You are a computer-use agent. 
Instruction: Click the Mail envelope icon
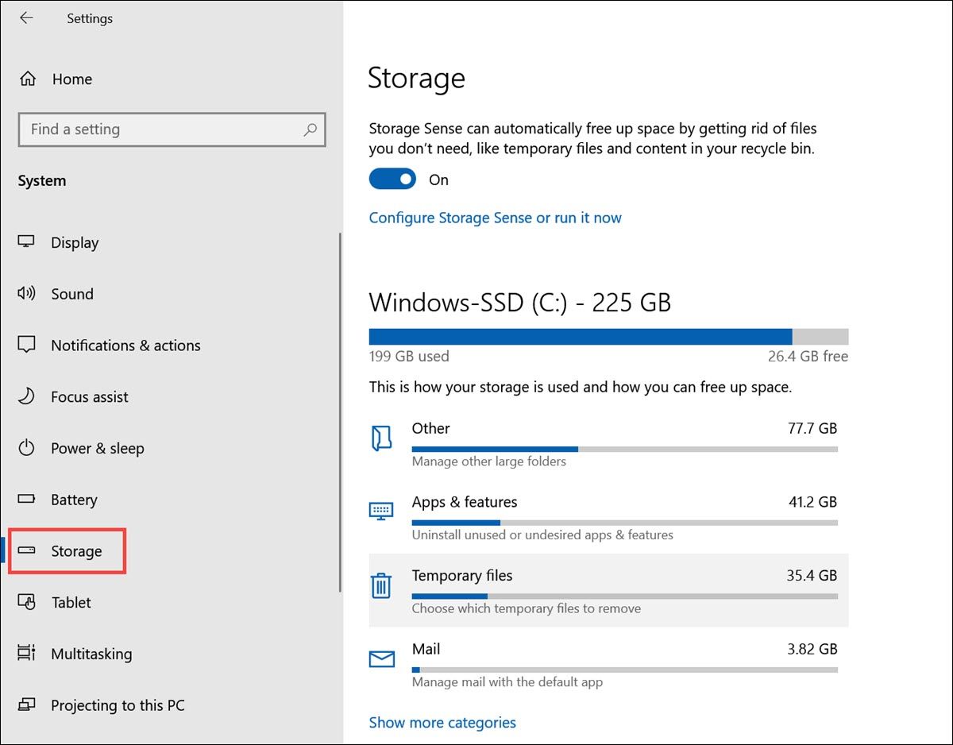coord(382,658)
